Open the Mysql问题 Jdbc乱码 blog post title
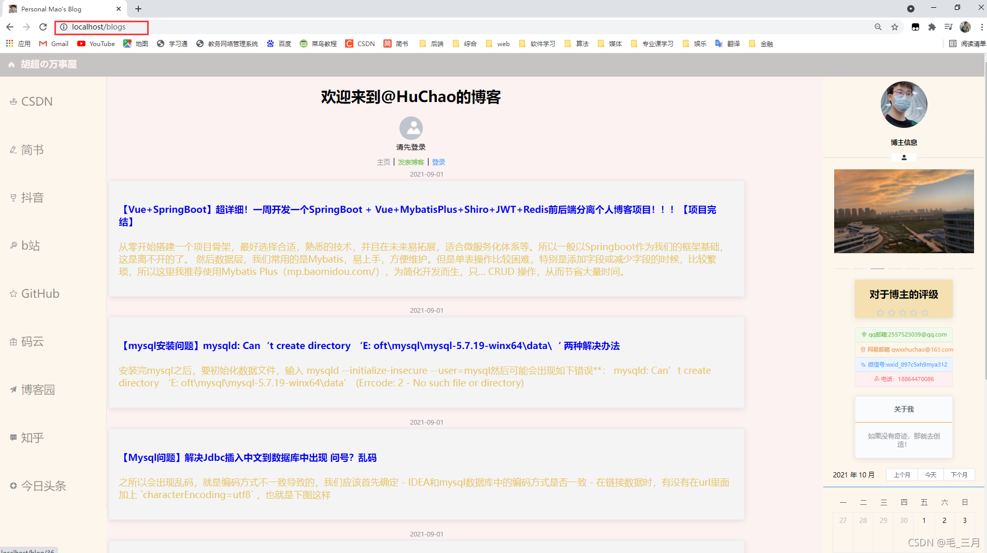The image size is (987, 553). pyautogui.click(x=248, y=458)
